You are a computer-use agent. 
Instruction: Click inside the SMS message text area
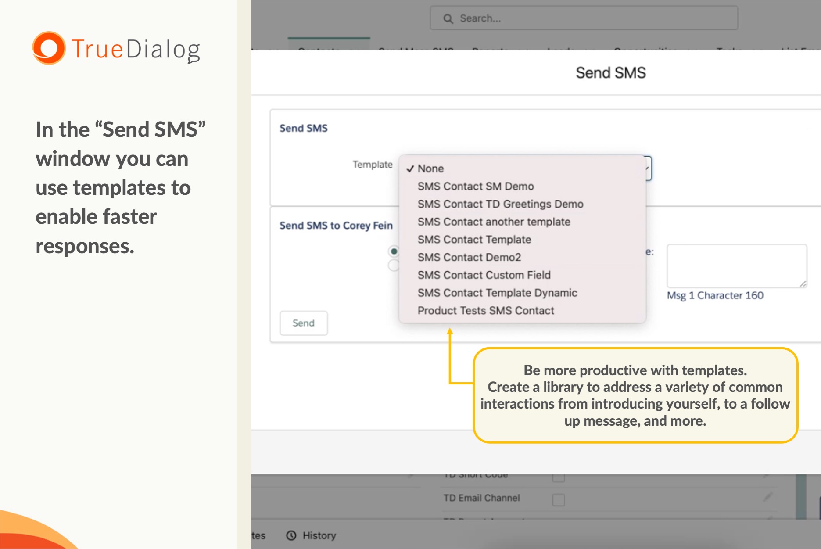click(736, 266)
